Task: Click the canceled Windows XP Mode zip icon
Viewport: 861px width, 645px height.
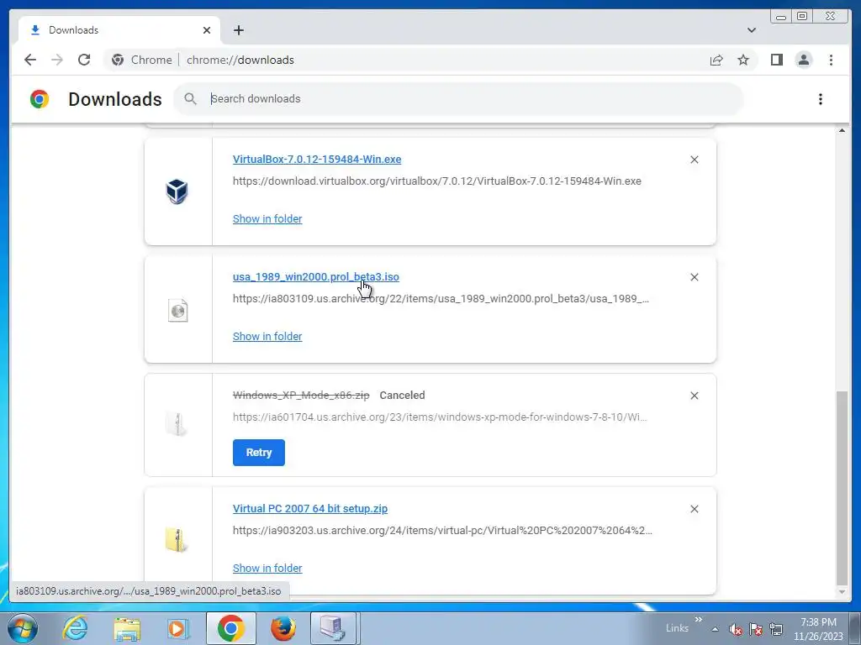Action: coord(177,423)
